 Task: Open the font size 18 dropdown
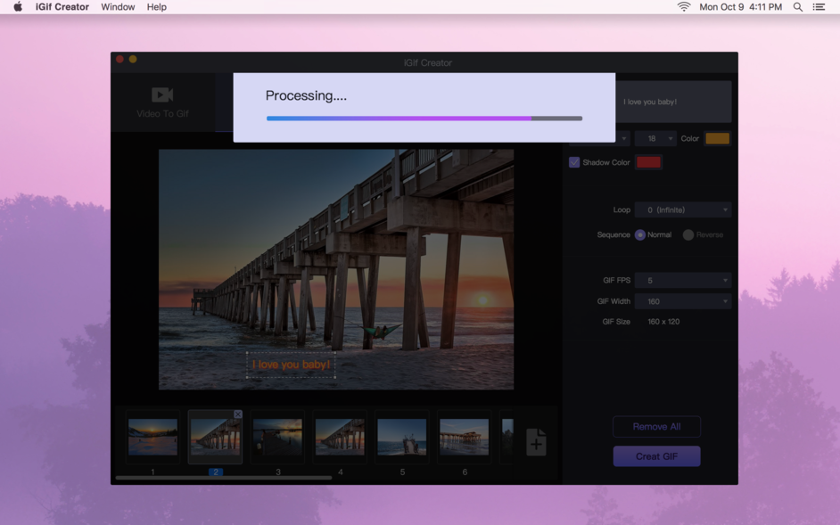coord(655,138)
